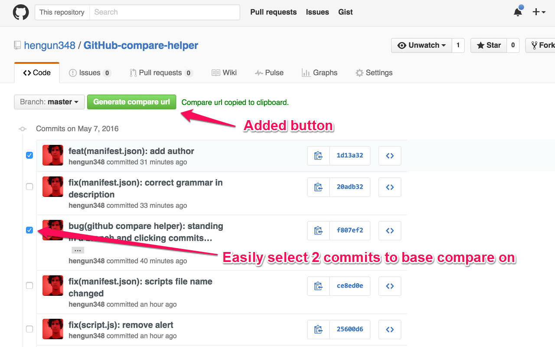The width and height of the screenshot is (555, 347).
Task: Check the 'correct grammar in description' commit checkbox
Action: [x=29, y=187]
